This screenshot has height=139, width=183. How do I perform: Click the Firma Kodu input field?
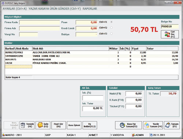point(40,23)
